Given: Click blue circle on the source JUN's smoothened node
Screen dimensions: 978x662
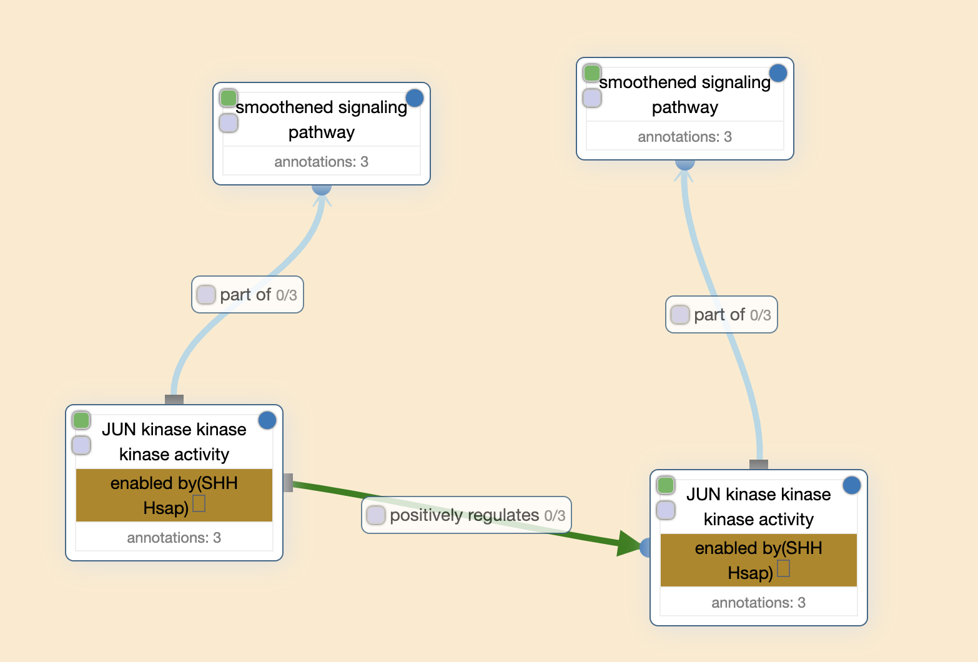Looking at the screenshot, I should 415,98.
